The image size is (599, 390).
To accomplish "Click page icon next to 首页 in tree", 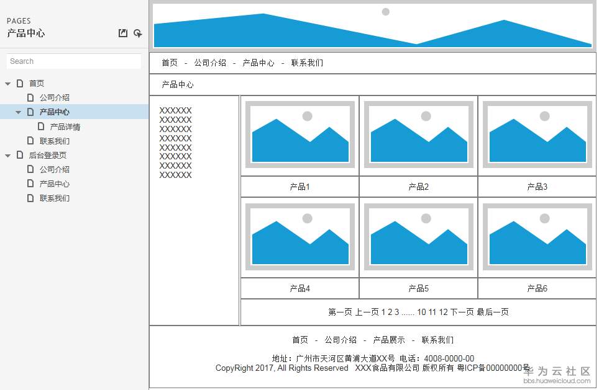I will [20, 82].
